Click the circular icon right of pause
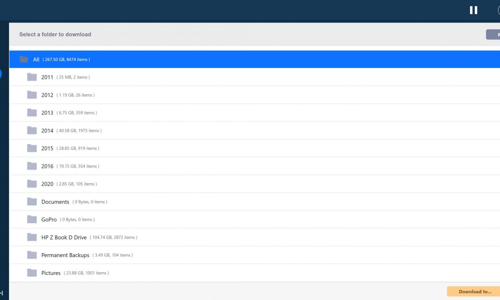Image resolution: width=500 pixels, height=300 pixels. (499, 10)
